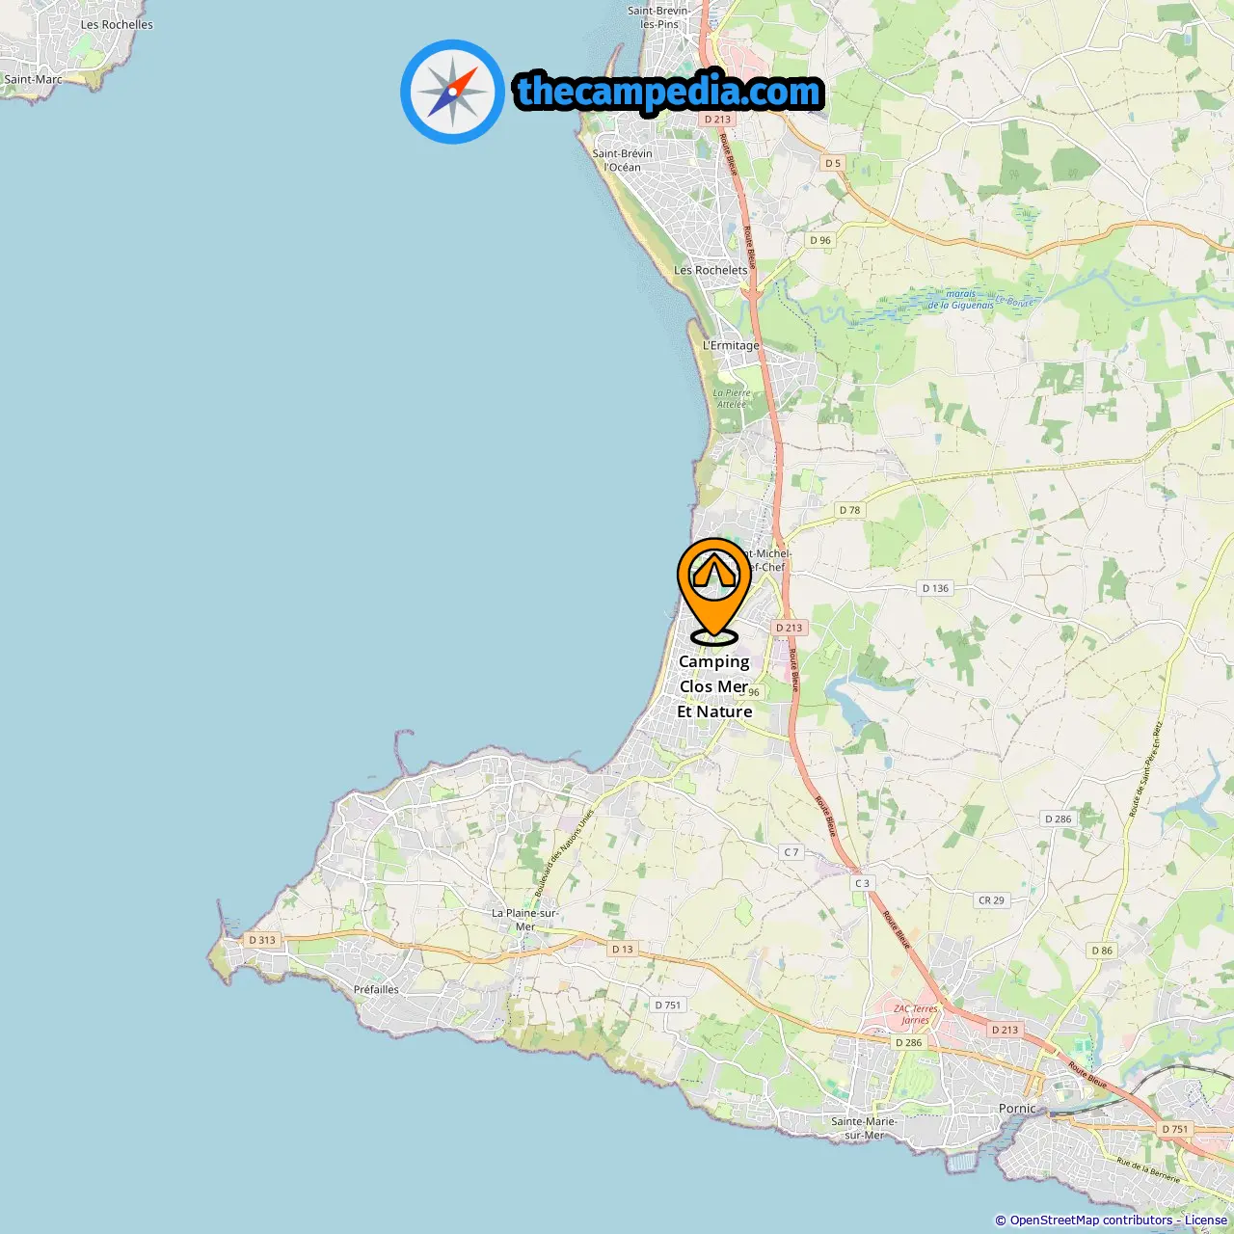The height and width of the screenshot is (1234, 1234).
Task: Click the OpenStreetMap contributors attribution link
Action: pos(1090,1221)
